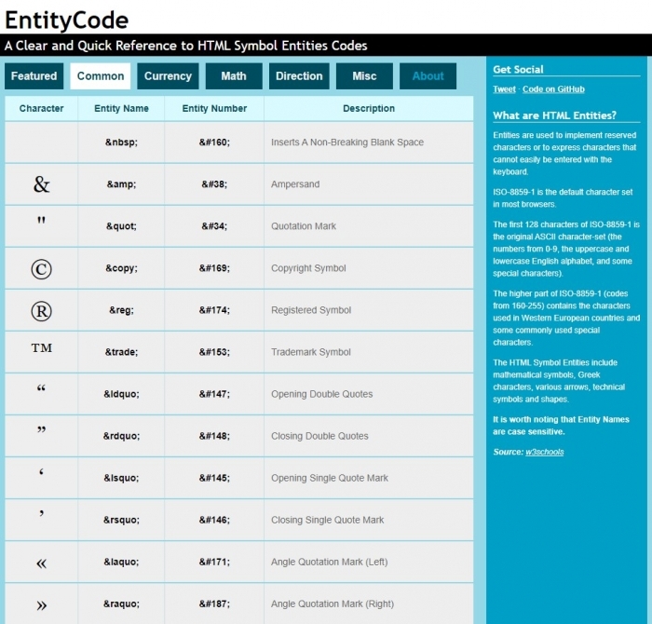This screenshot has width=652, height=624.
Task: Click the right angle quotation character
Action: tap(41, 605)
